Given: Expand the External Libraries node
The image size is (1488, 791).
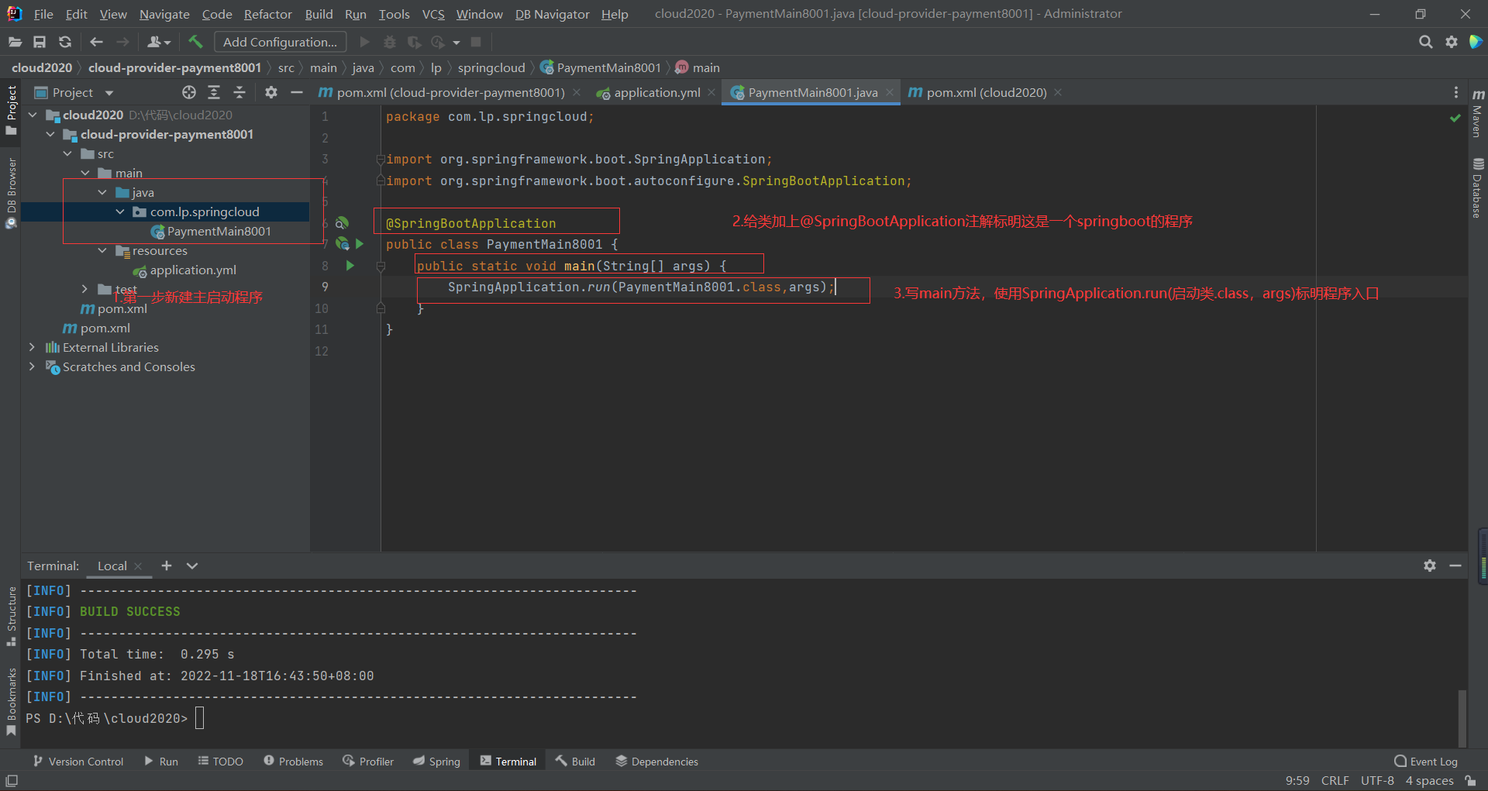Looking at the screenshot, I should (32, 347).
